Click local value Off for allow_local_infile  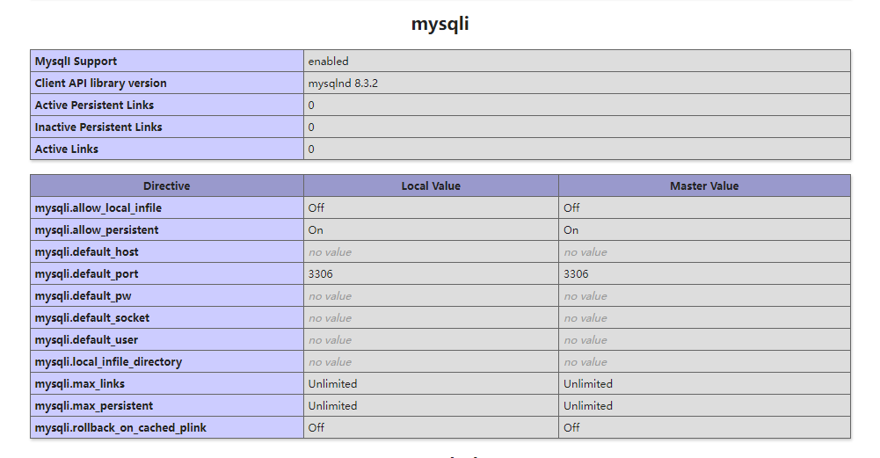(x=316, y=207)
